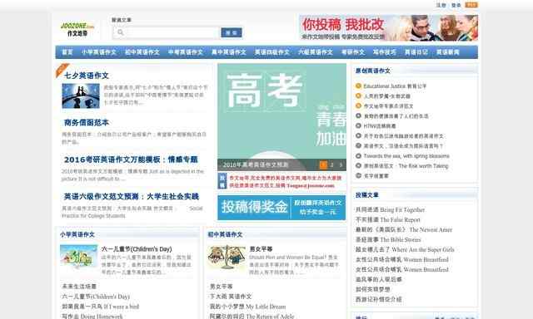Viewport: 533px width, 319px height.
Task: Click the gray bullet beside Towards the sea
Action: click(x=358, y=156)
